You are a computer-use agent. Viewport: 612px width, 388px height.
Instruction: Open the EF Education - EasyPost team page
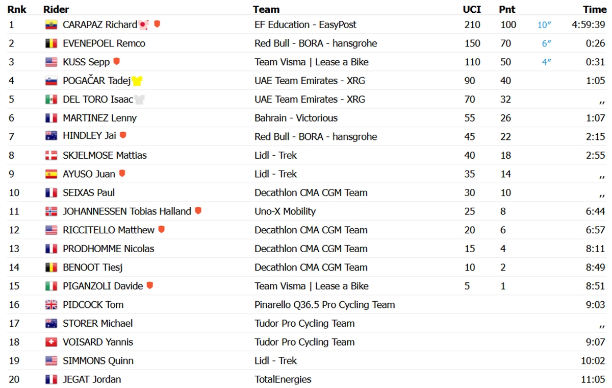[305, 25]
